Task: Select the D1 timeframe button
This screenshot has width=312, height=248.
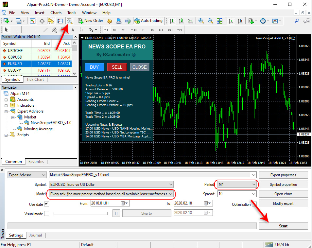Action: coord(161,30)
